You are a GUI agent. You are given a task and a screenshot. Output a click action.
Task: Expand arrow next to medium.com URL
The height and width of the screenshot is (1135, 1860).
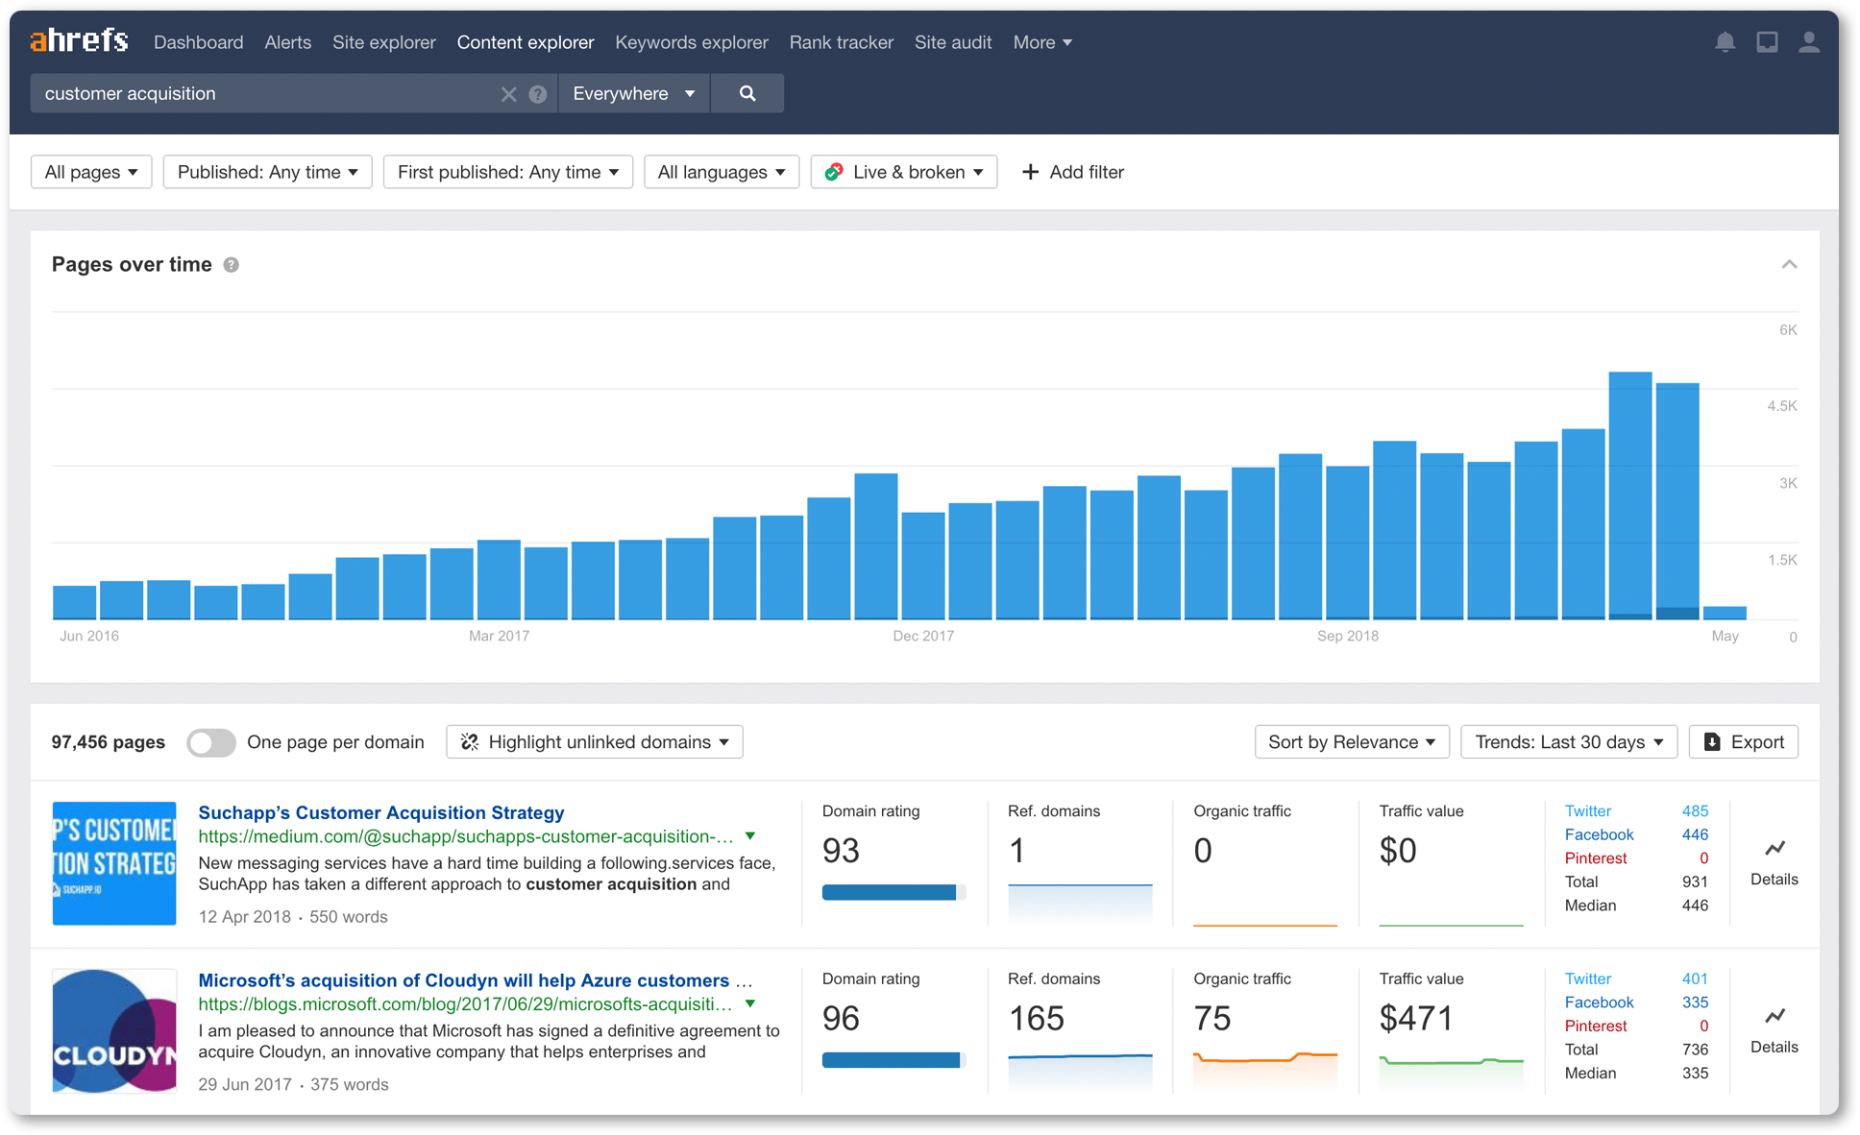coord(750,836)
